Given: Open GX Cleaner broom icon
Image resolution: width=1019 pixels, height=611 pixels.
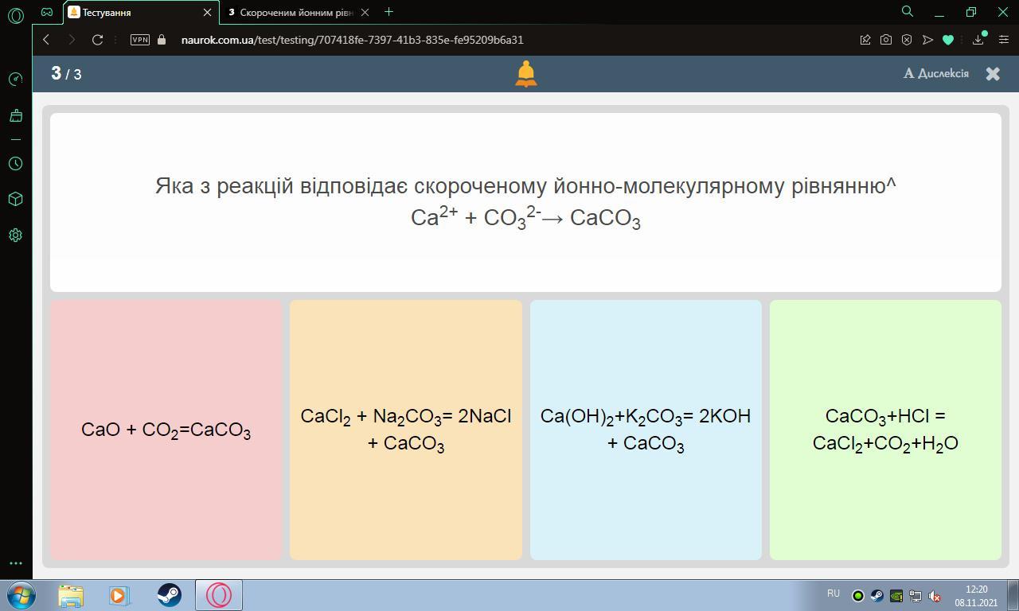Looking at the screenshot, I should [15, 116].
